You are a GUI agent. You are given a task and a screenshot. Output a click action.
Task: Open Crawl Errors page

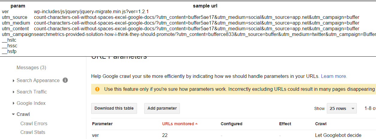34,123
